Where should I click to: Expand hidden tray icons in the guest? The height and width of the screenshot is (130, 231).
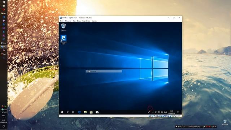point(153,112)
